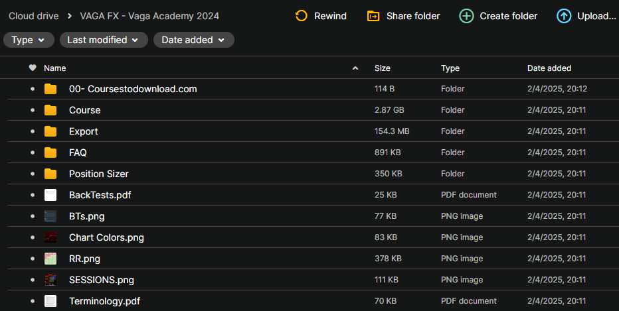Click the Course folder icon
The width and height of the screenshot is (619, 311).
click(50, 110)
